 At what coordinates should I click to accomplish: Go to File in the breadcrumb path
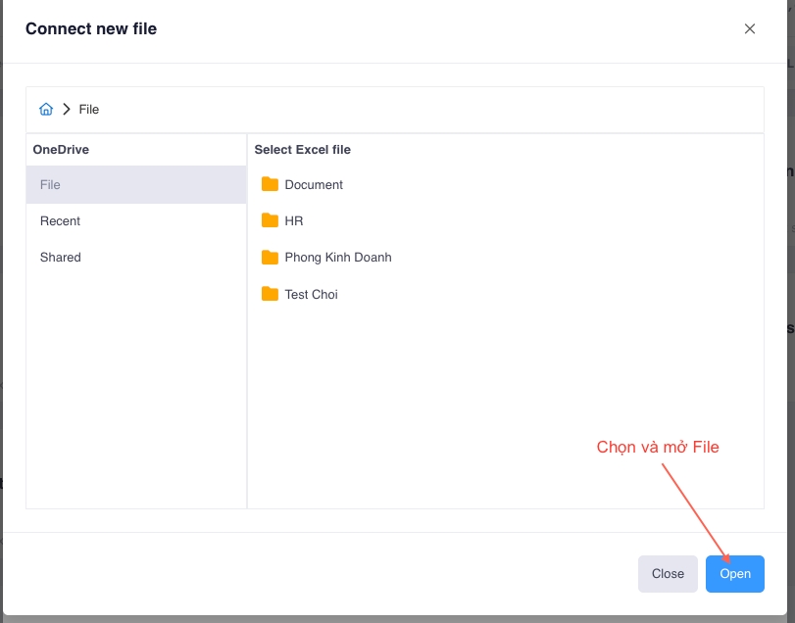[89, 110]
